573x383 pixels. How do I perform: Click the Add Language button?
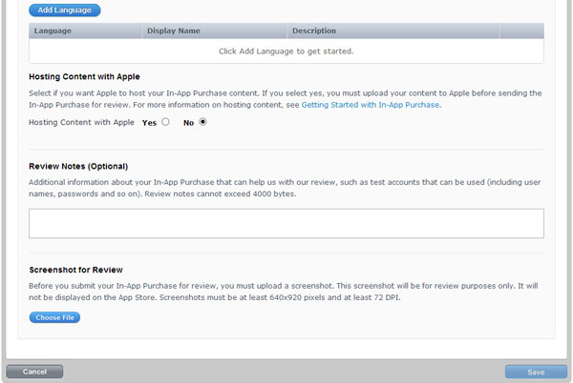tap(64, 10)
